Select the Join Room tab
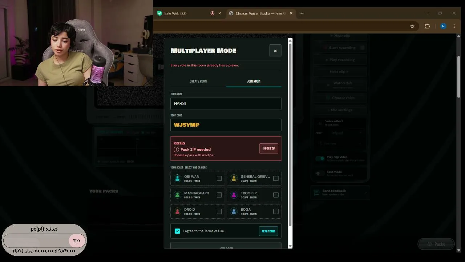 coord(254,81)
